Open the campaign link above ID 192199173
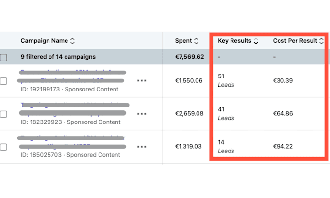 [71, 76]
